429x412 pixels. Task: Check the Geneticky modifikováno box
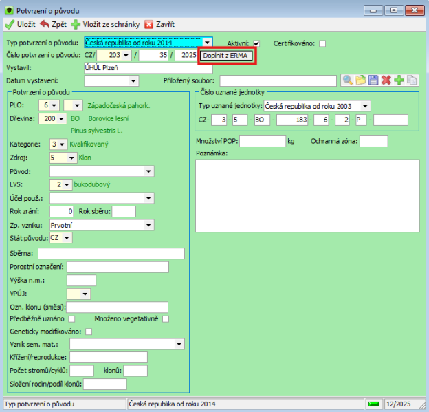[89, 332]
